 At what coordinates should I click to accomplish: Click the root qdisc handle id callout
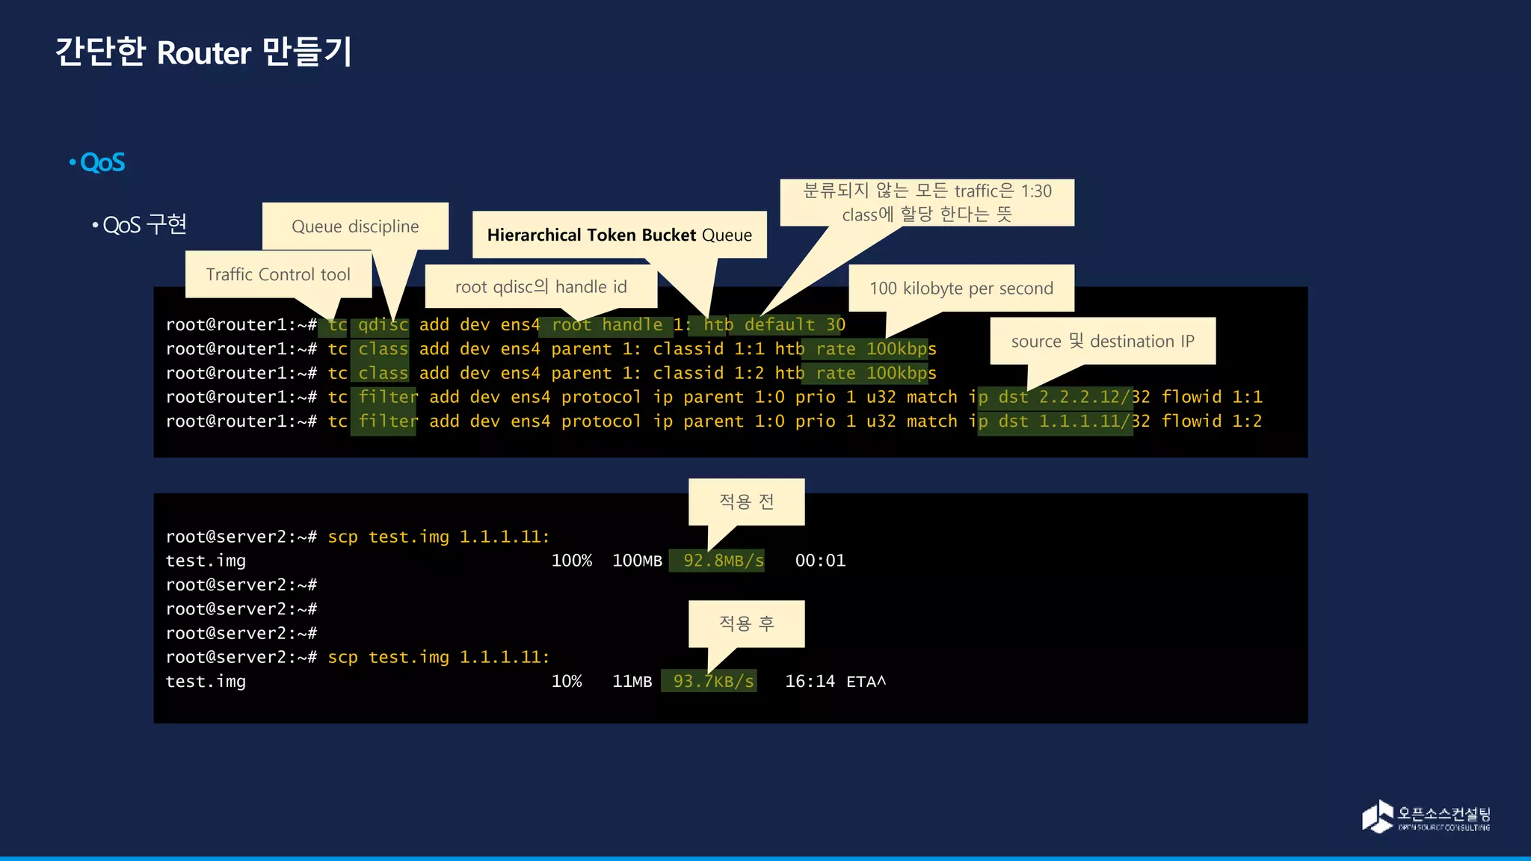[540, 287]
